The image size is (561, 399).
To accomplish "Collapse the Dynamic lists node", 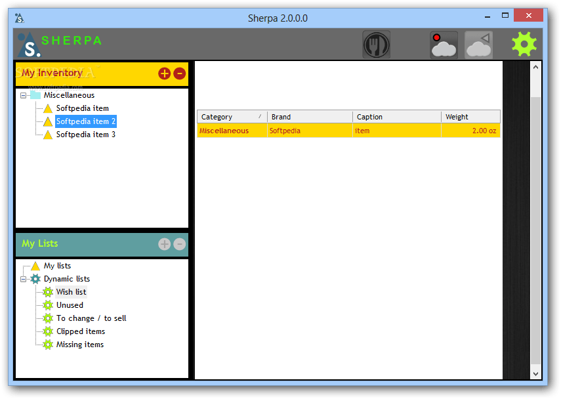I will pyautogui.click(x=25, y=278).
